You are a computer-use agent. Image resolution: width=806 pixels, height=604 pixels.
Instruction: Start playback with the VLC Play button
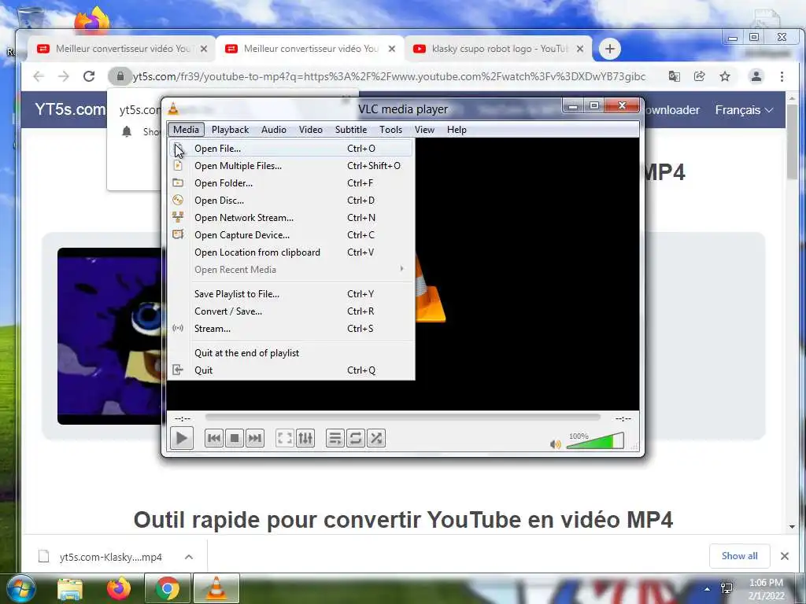click(x=182, y=438)
